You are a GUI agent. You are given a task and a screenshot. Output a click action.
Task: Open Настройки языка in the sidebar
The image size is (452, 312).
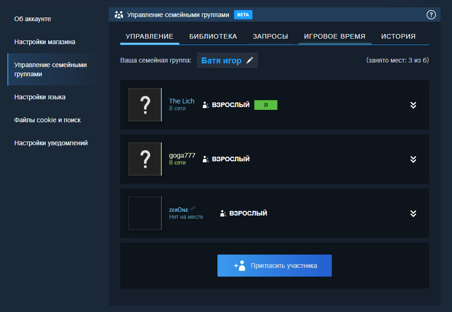(x=41, y=97)
